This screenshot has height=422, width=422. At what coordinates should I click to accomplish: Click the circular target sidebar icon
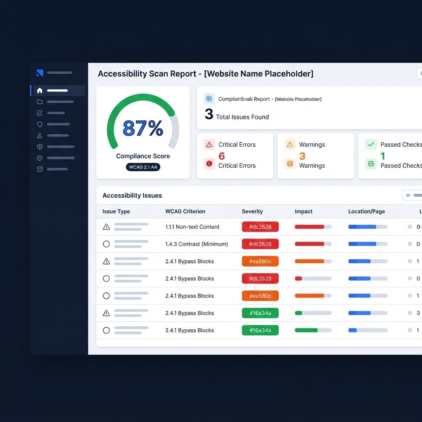(40, 158)
